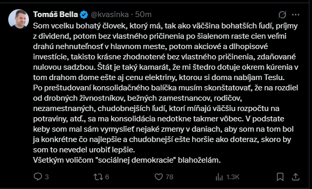The image size is (312, 189).
Task: Click the closing line 'Všetkým voličom' of the tweet
Action: (127, 160)
